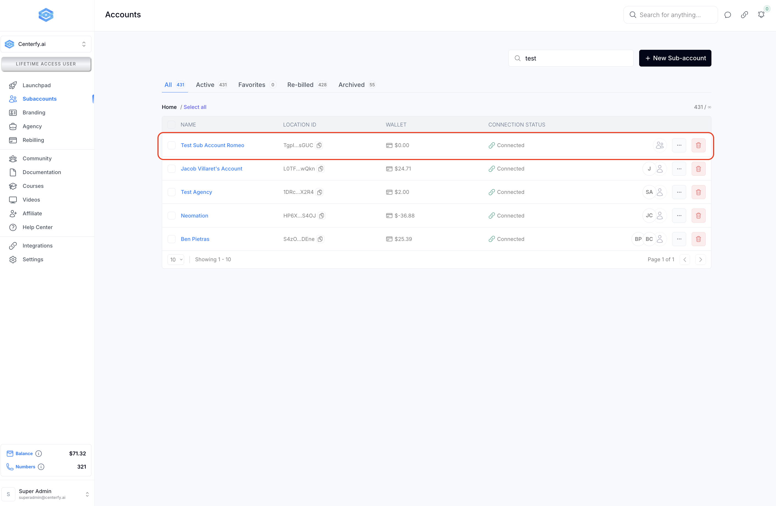Click the Select all link
This screenshot has height=506, width=776.
tap(195, 107)
